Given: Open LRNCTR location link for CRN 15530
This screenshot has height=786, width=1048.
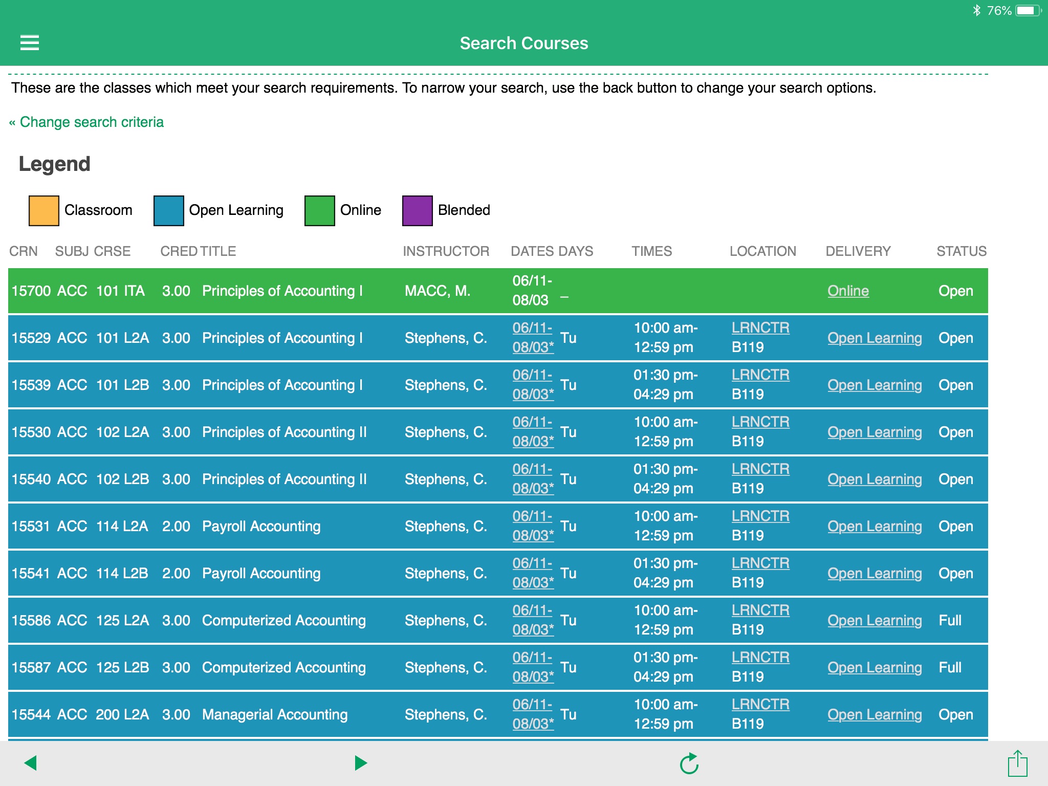Looking at the screenshot, I should click(x=760, y=422).
